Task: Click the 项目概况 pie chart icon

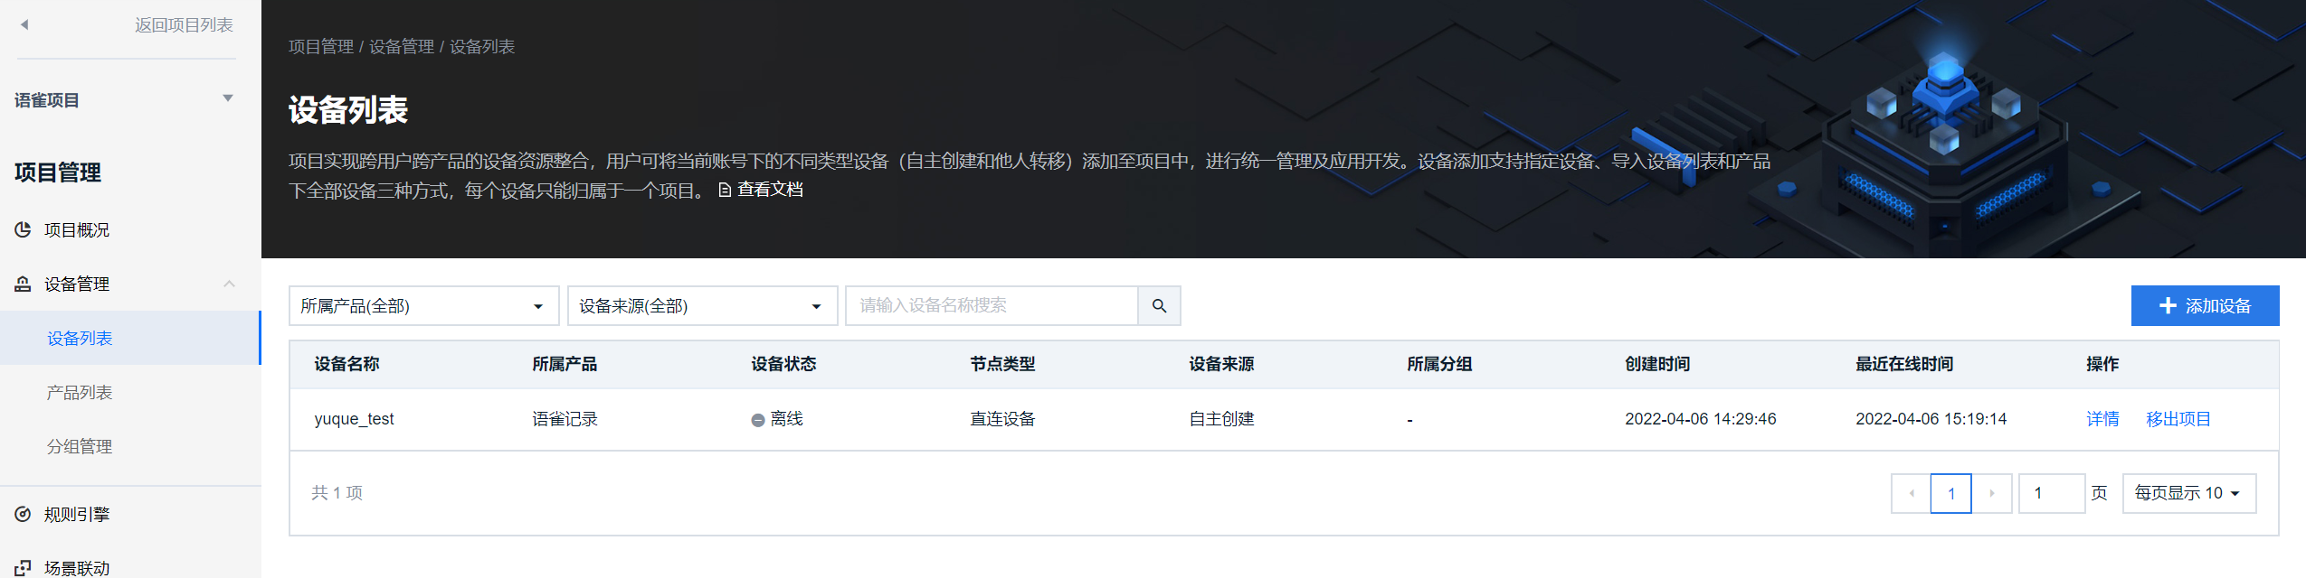Action: [x=24, y=230]
